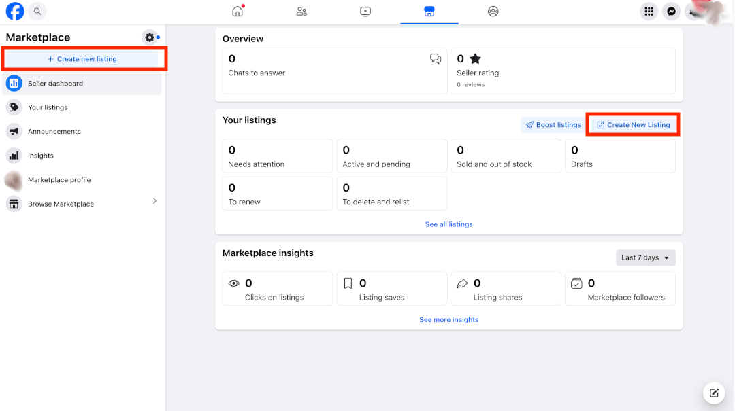This screenshot has width=735, height=411.
Task: Click the eye icon for Clicks on listings
Action: pos(233,283)
